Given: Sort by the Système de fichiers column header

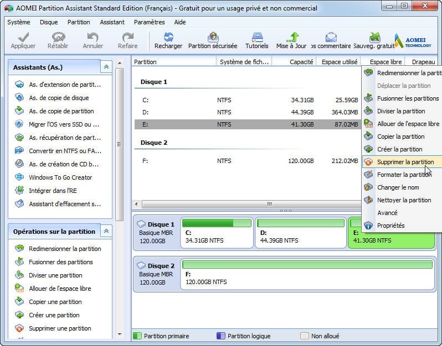Looking at the screenshot, I should click(244, 61).
